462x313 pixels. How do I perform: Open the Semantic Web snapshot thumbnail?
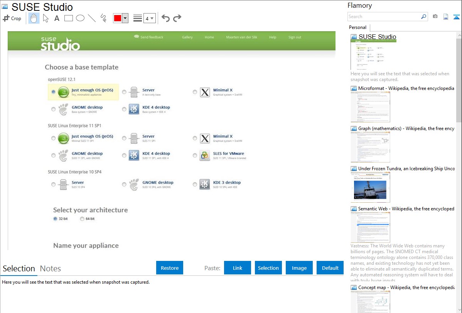370,227
